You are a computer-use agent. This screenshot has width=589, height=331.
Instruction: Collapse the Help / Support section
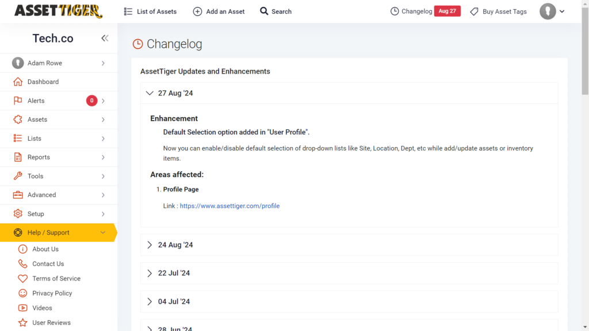tap(105, 233)
